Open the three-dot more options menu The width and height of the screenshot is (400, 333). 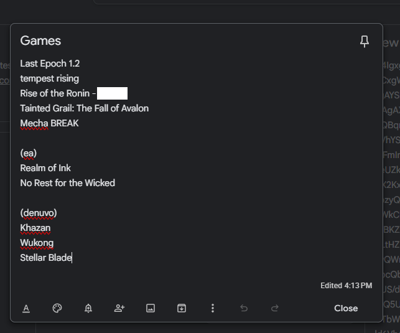(x=213, y=308)
